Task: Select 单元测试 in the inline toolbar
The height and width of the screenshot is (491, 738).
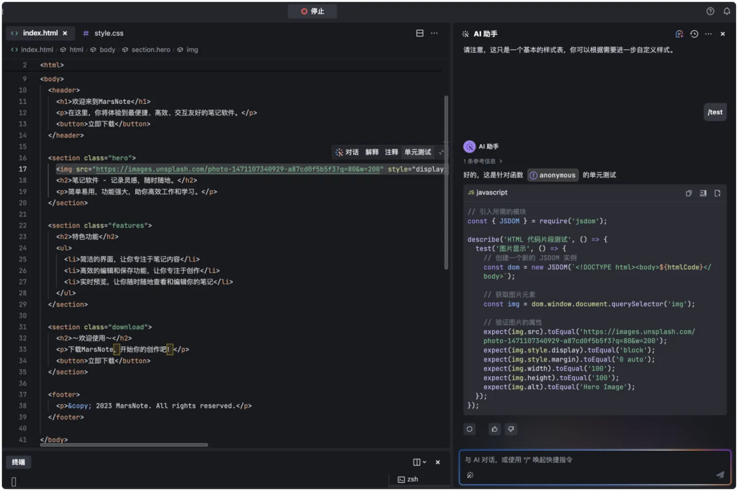Action: 418,152
